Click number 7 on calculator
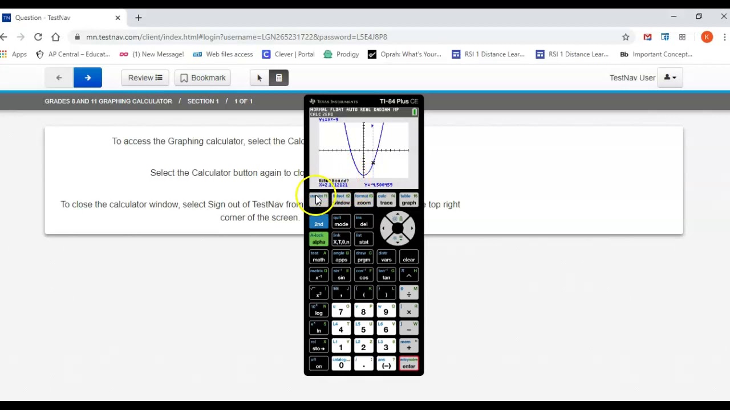This screenshot has height=410, width=730. click(341, 310)
